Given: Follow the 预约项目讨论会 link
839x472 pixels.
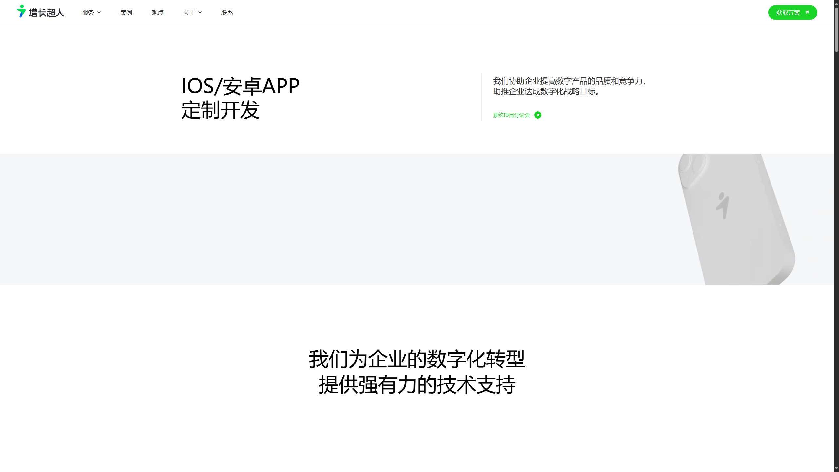Looking at the screenshot, I should tap(511, 115).
